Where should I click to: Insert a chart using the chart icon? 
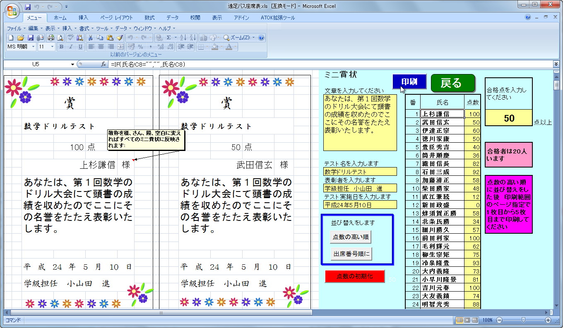[203, 38]
